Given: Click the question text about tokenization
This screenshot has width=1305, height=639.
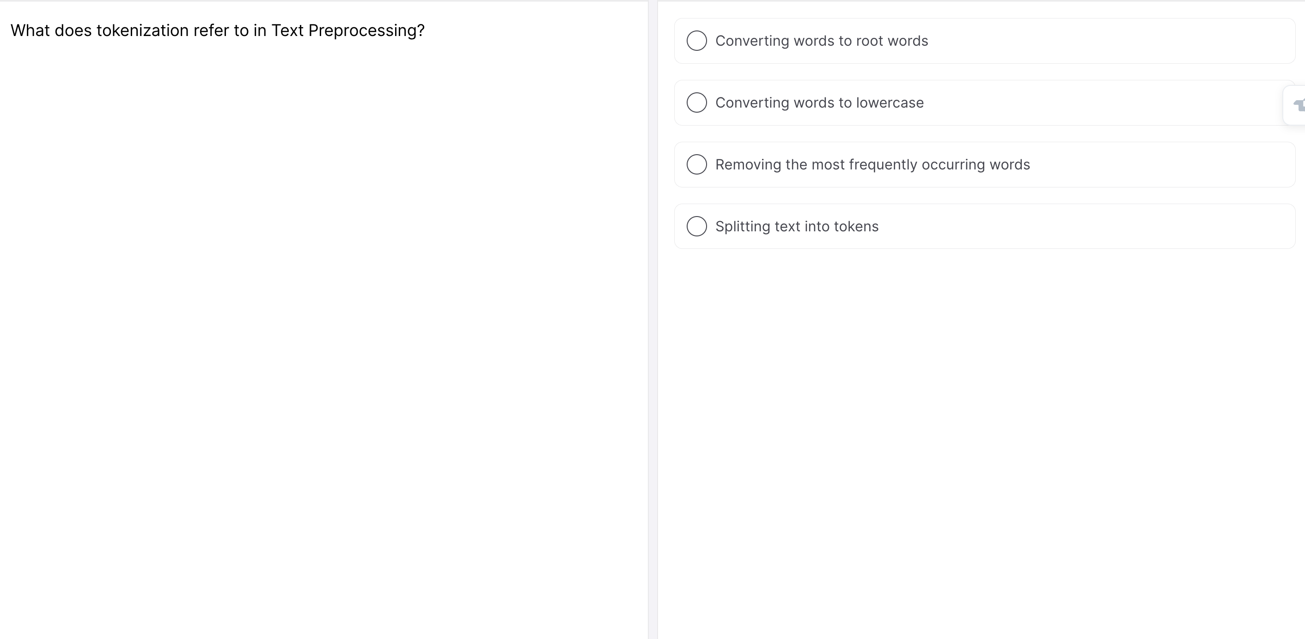Looking at the screenshot, I should (218, 30).
